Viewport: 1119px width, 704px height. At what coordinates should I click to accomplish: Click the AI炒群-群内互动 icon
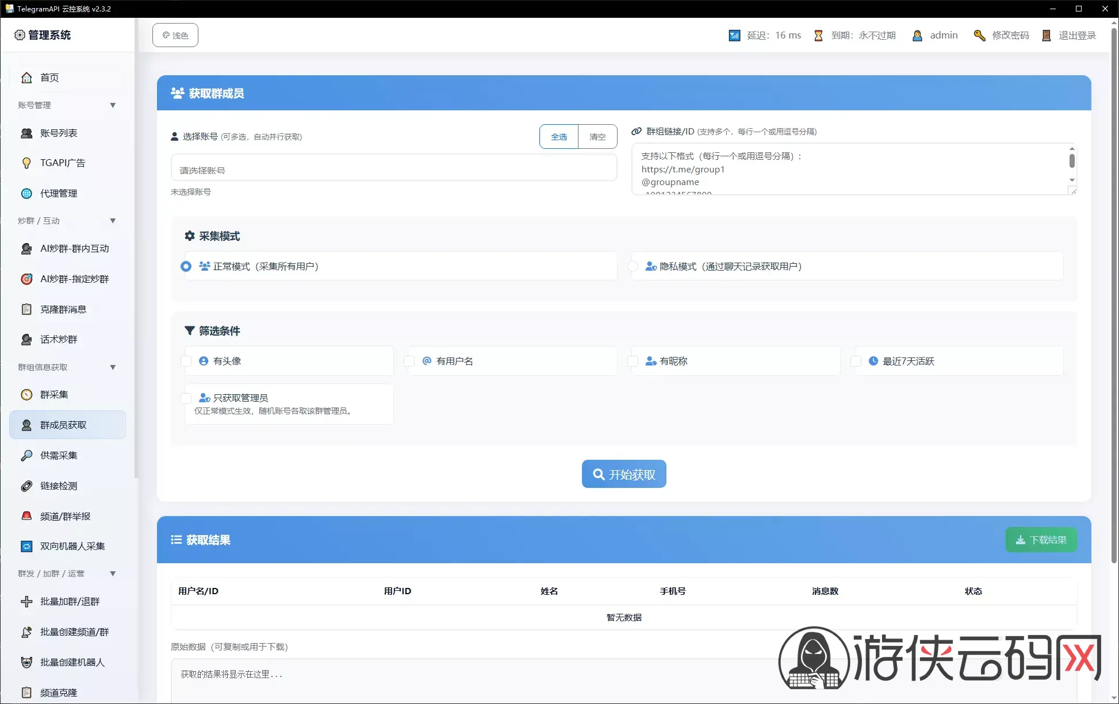coord(26,249)
